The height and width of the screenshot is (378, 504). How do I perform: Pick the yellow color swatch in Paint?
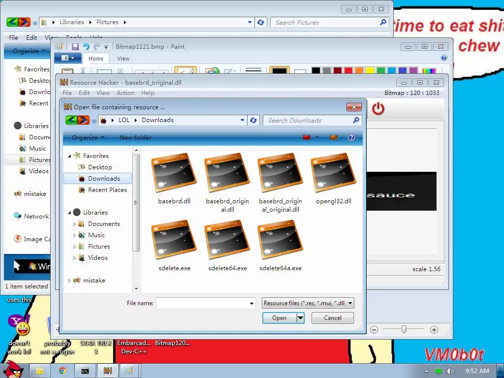point(370,70)
